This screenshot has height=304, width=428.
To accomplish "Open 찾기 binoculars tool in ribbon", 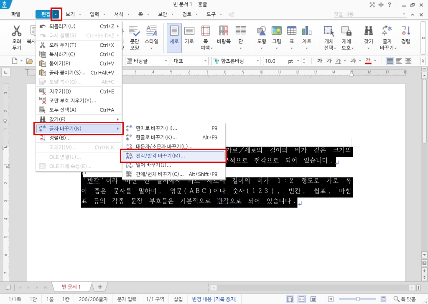I will pyautogui.click(x=369, y=37).
